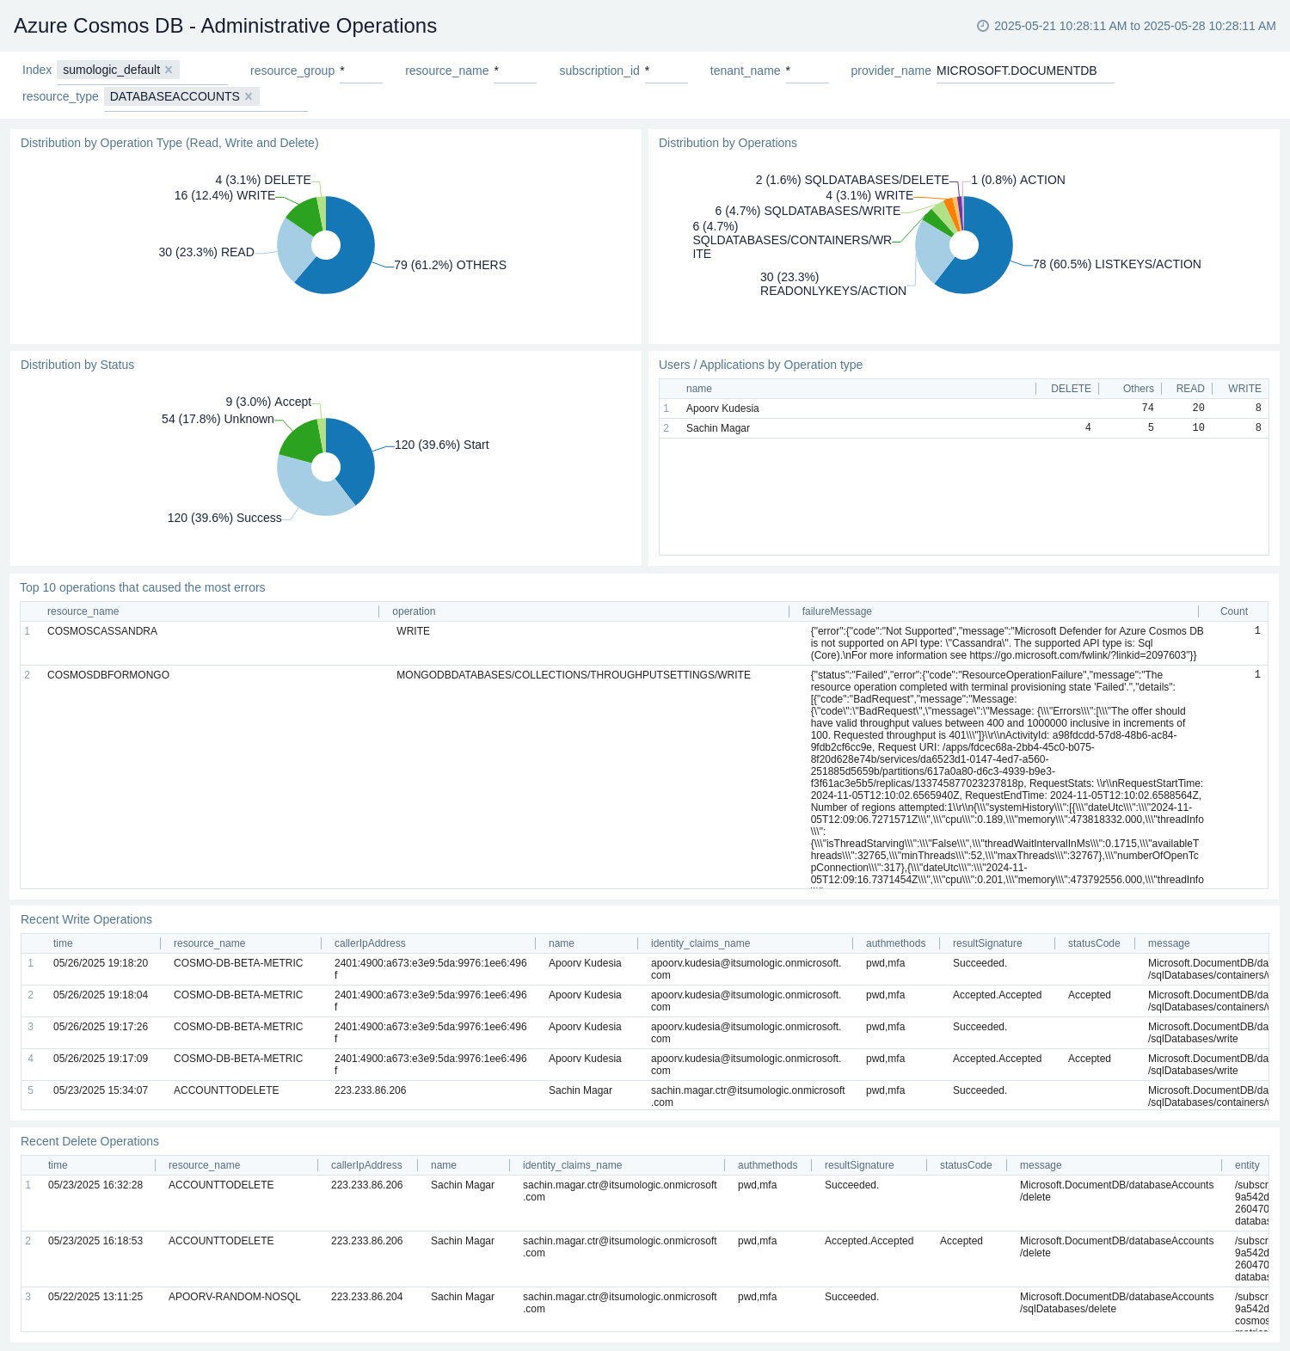1290x1351 pixels.
Task: Click the write row timed 05/26/2025 19:17:09
Action: tap(645, 1065)
